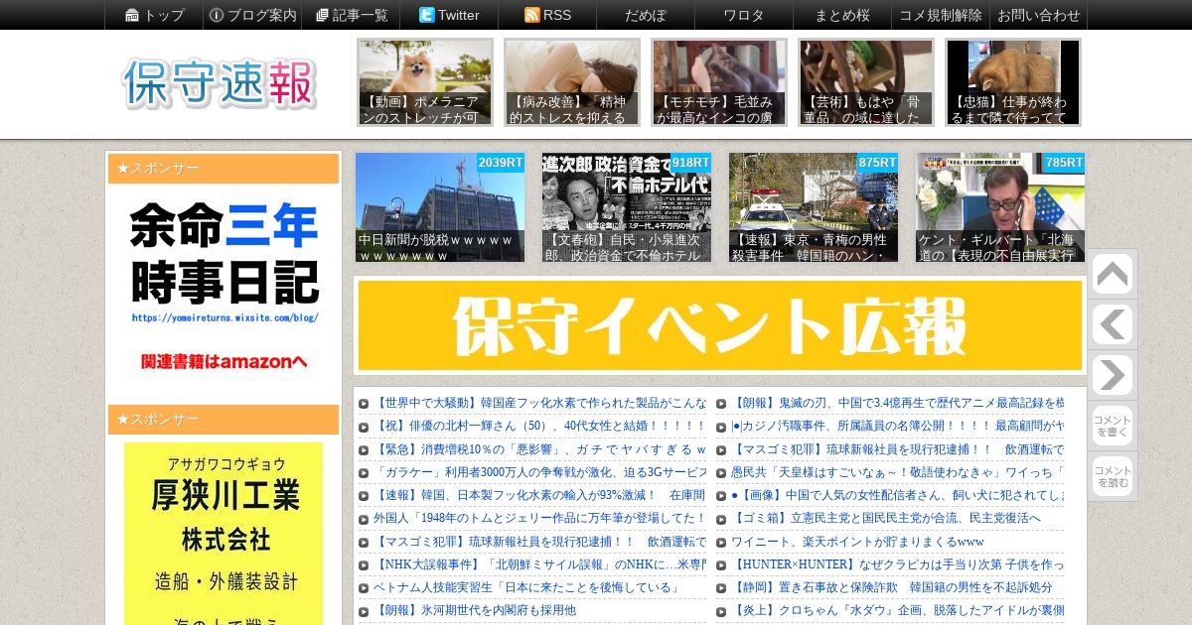Go to だめぽ in the navigation bar
Viewport: 1192px width, 625px height.
click(x=646, y=15)
